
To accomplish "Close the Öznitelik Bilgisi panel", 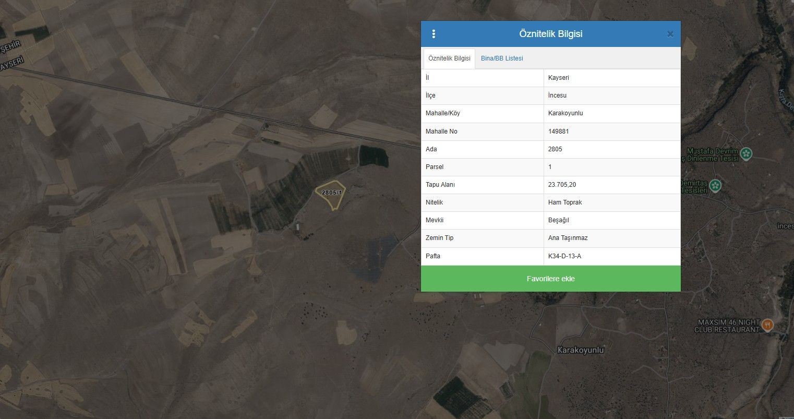I will click(x=670, y=34).
